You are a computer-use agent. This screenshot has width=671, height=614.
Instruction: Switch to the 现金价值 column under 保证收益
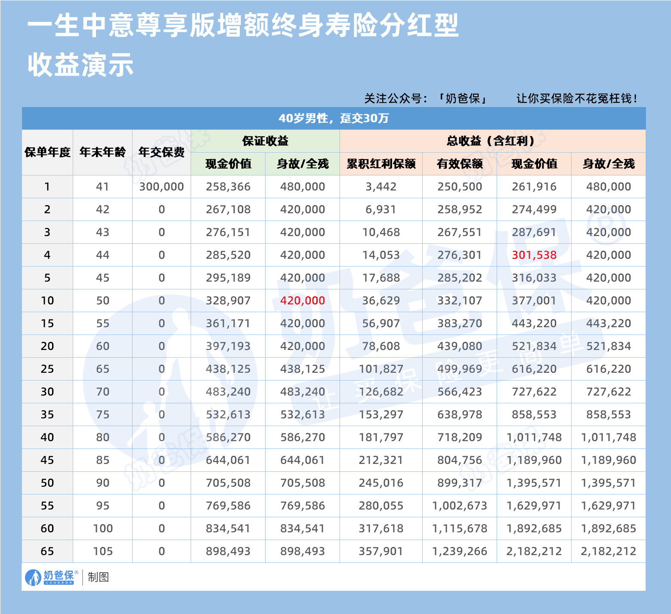click(228, 164)
